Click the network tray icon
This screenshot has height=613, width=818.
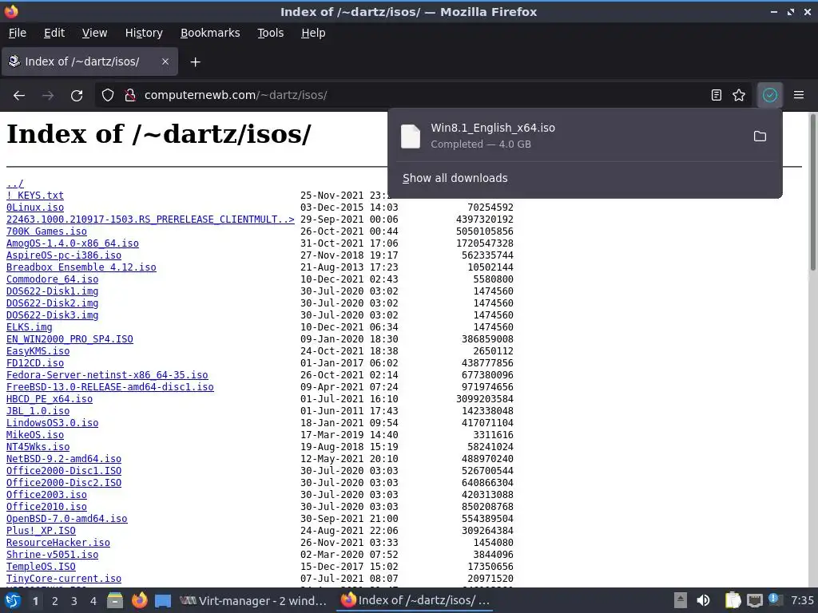point(754,600)
